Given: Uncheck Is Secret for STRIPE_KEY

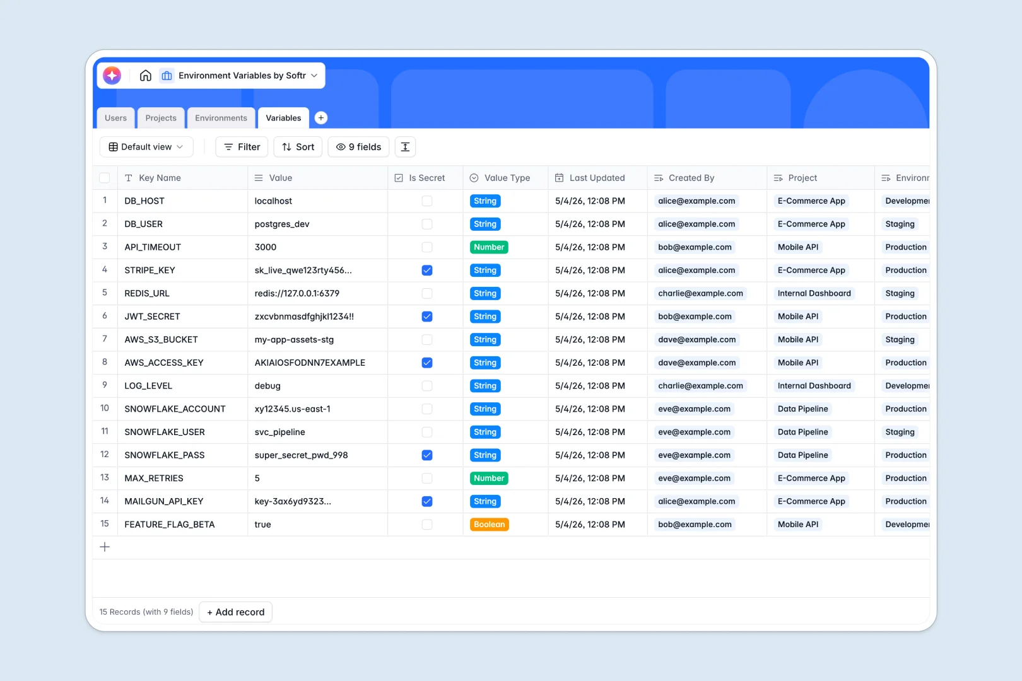Looking at the screenshot, I should point(427,271).
